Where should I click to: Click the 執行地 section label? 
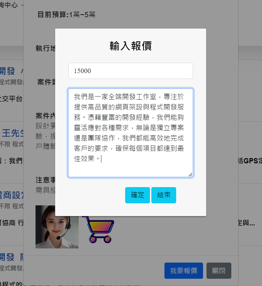coord(45,48)
